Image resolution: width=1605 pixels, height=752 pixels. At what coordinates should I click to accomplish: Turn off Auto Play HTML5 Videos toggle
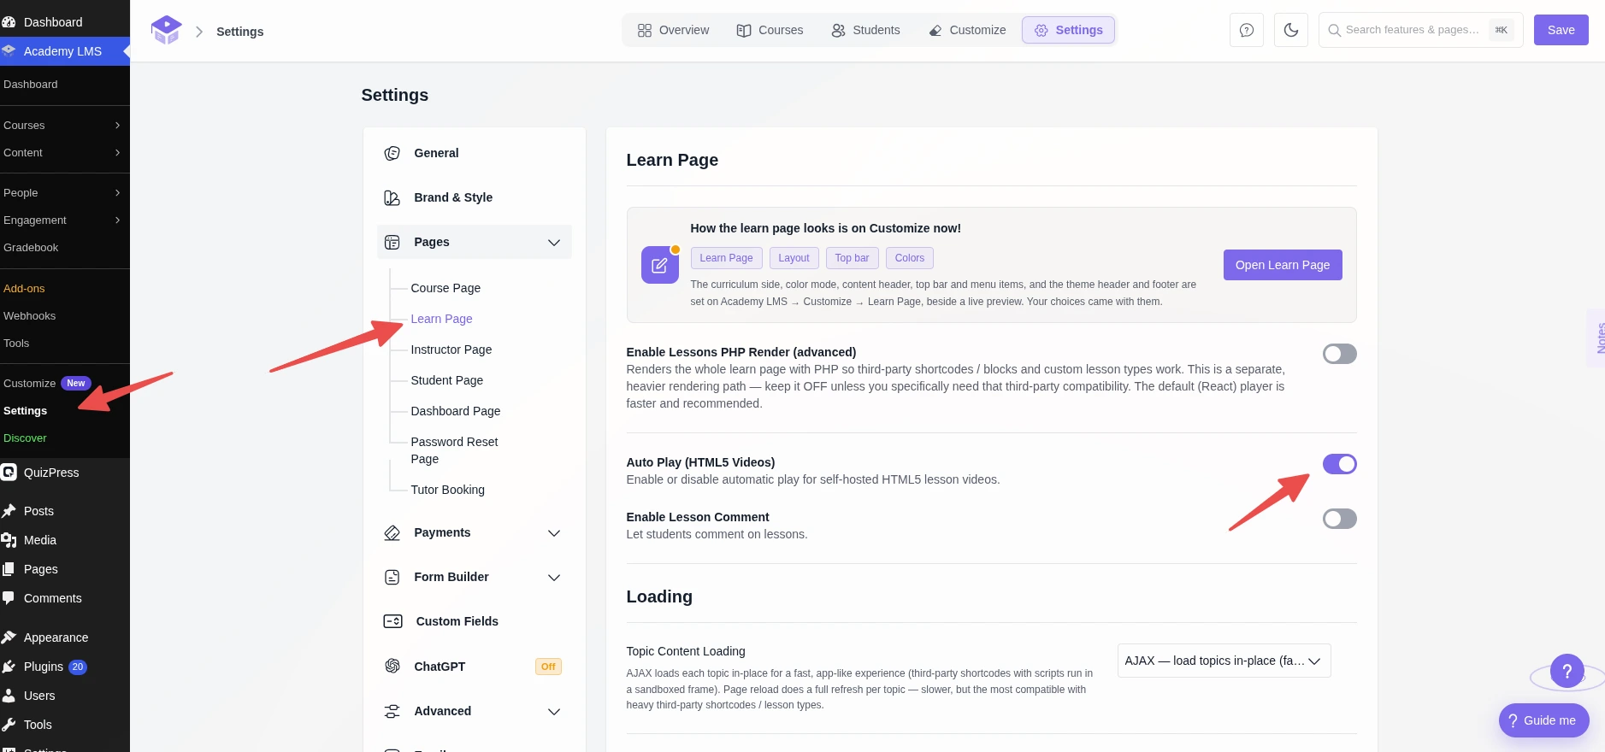[x=1339, y=464]
